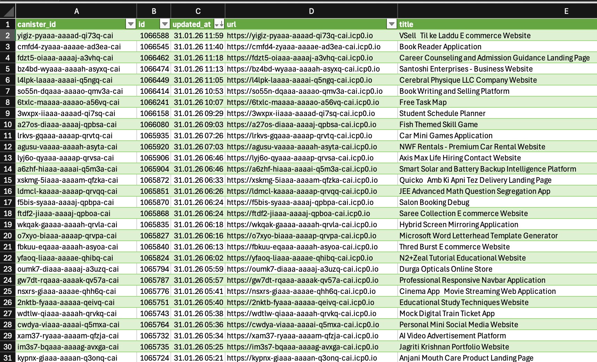Select canister_id cell 'cmfd4-zyaaa-aaaae-ad3ea-cai' in column A
Image resolution: width=597 pixels, height=362 pixels.
[x=76, y=47]
